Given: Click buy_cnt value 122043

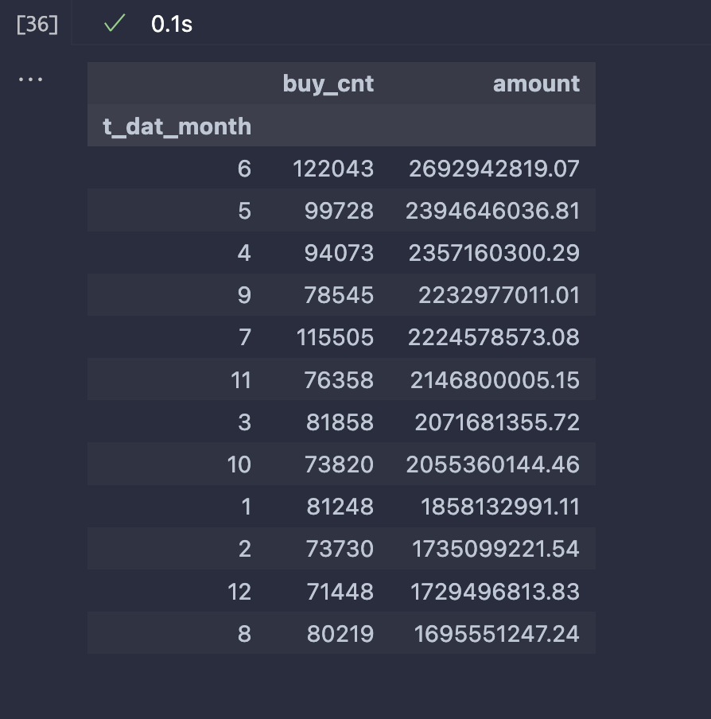Looking at the screenshot, I should click(333, 169).
